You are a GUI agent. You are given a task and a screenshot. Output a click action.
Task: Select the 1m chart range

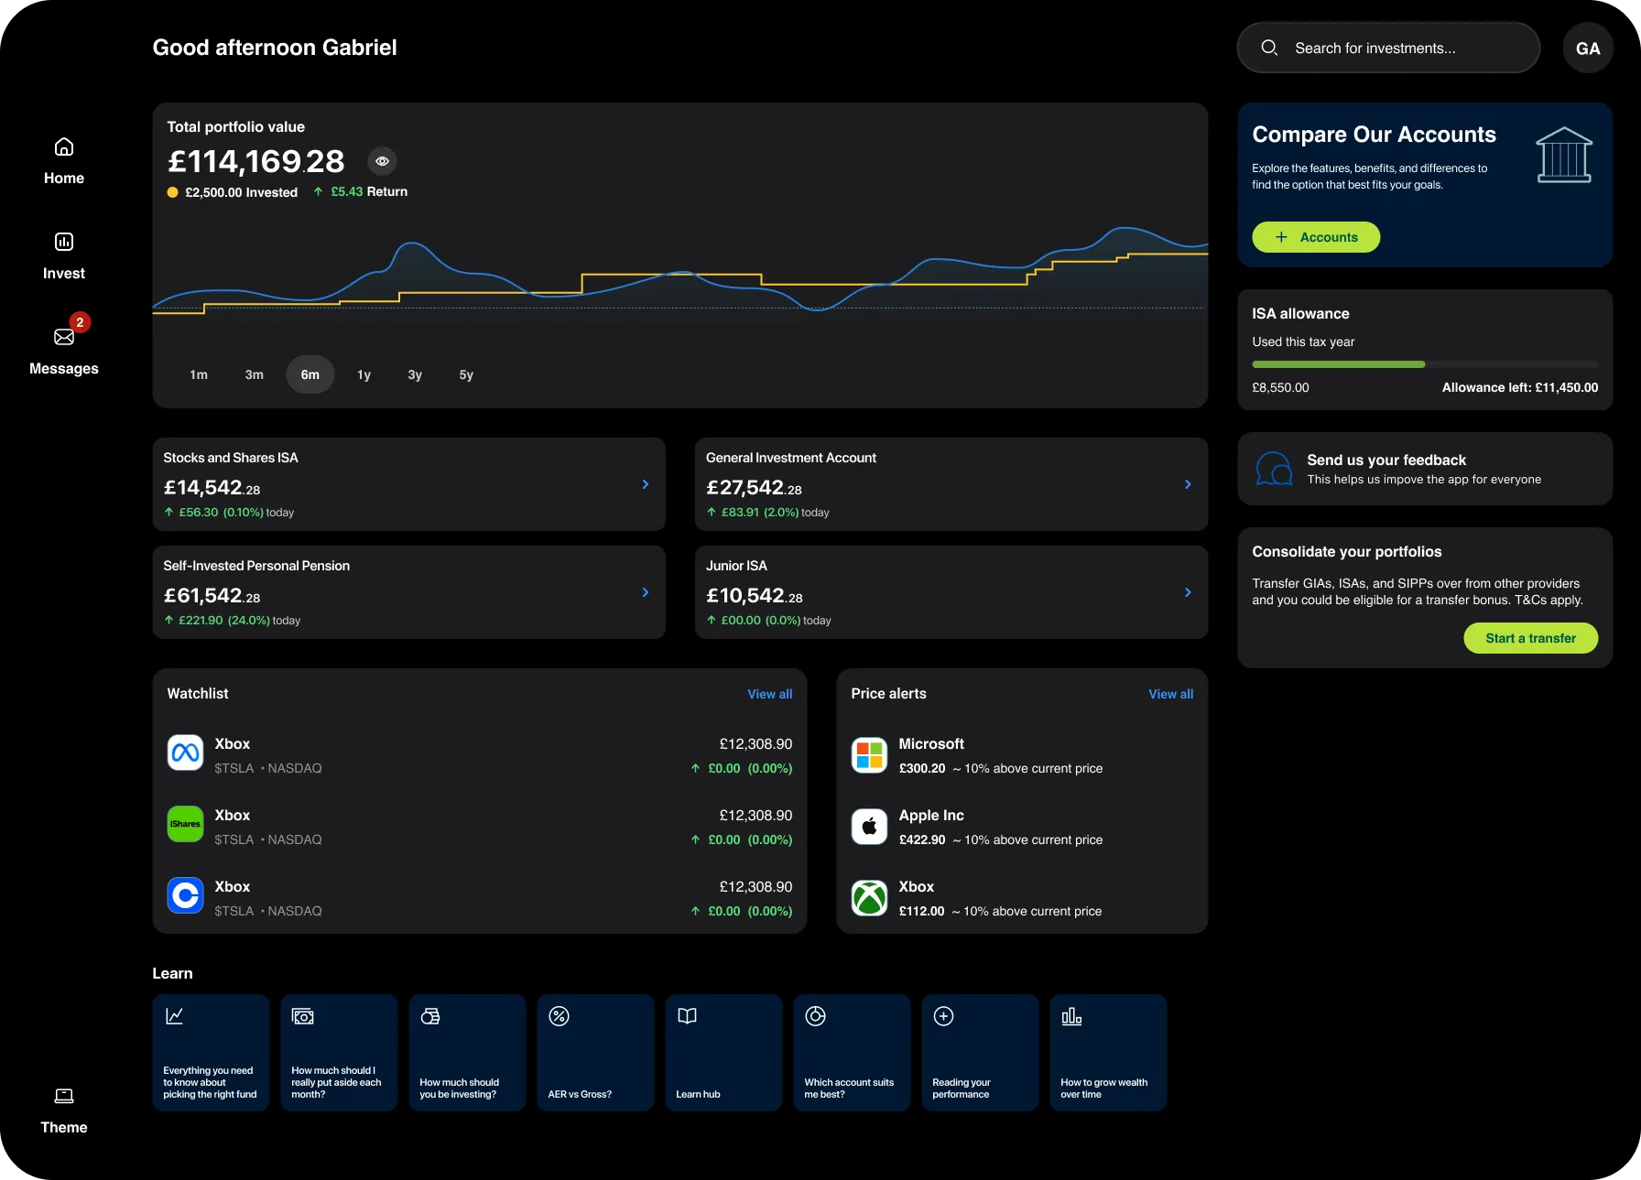[199, 374]
